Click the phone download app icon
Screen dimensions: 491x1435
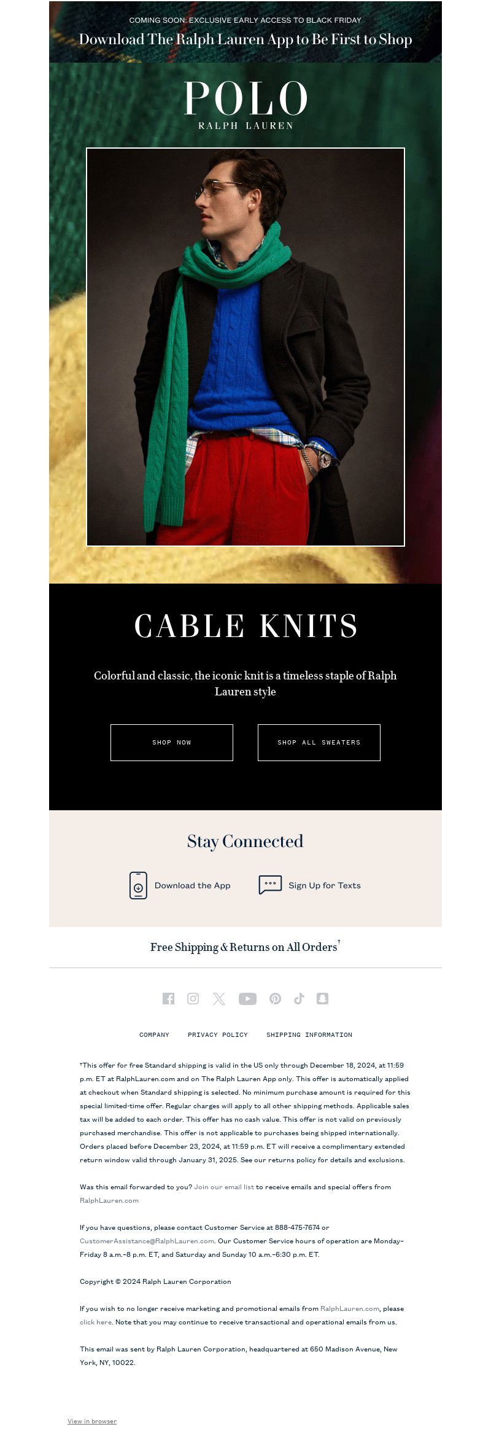pos(138,885)
